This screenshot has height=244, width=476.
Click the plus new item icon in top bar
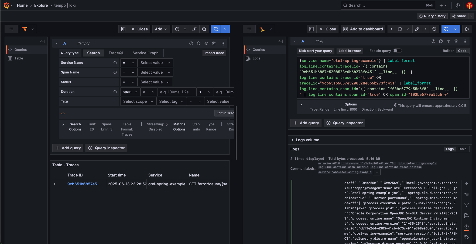tap(443, 5)
